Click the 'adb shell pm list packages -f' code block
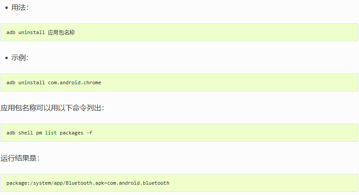The height and width of the screenshot is (195, 359). pyautogui.click(x=179, y=133)
